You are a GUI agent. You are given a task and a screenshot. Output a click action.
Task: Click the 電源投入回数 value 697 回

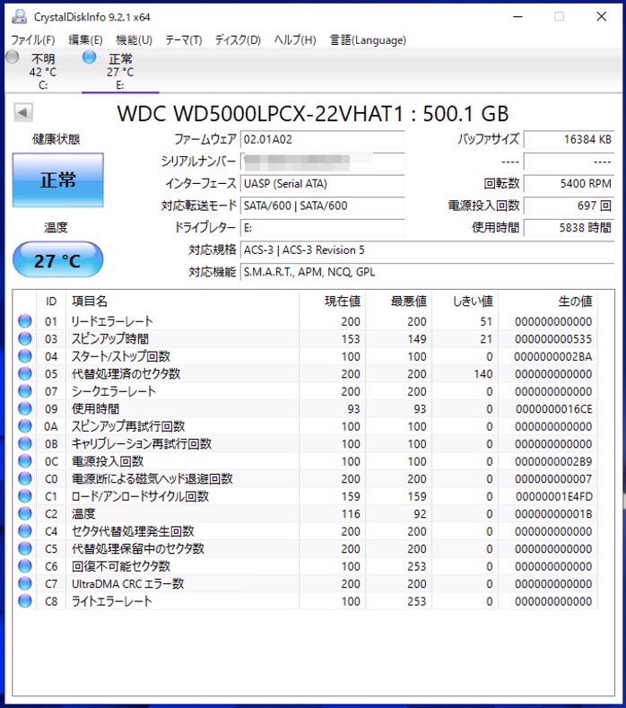tap(569, 205)
